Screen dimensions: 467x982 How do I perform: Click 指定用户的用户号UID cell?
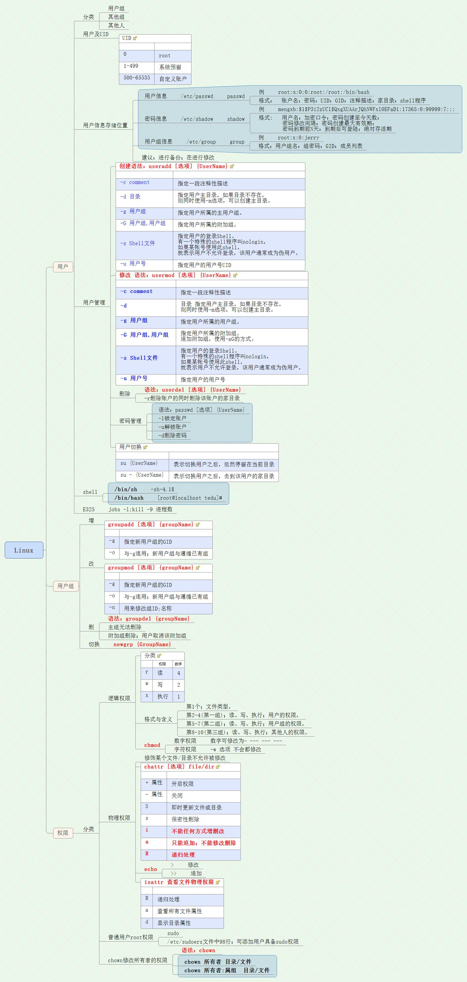[239, 265]
